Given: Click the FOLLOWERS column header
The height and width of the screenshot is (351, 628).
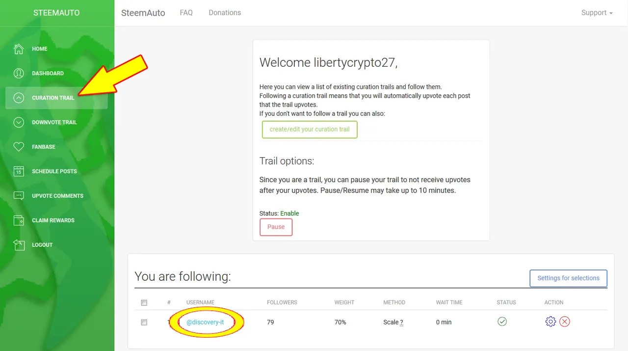Looking at the screenshot, I should (x=282, y=302).
